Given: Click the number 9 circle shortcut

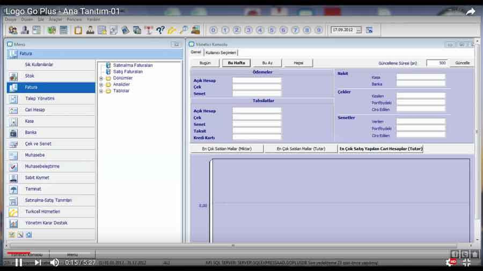Looking at the screenshot, I should tap(318, 30).
